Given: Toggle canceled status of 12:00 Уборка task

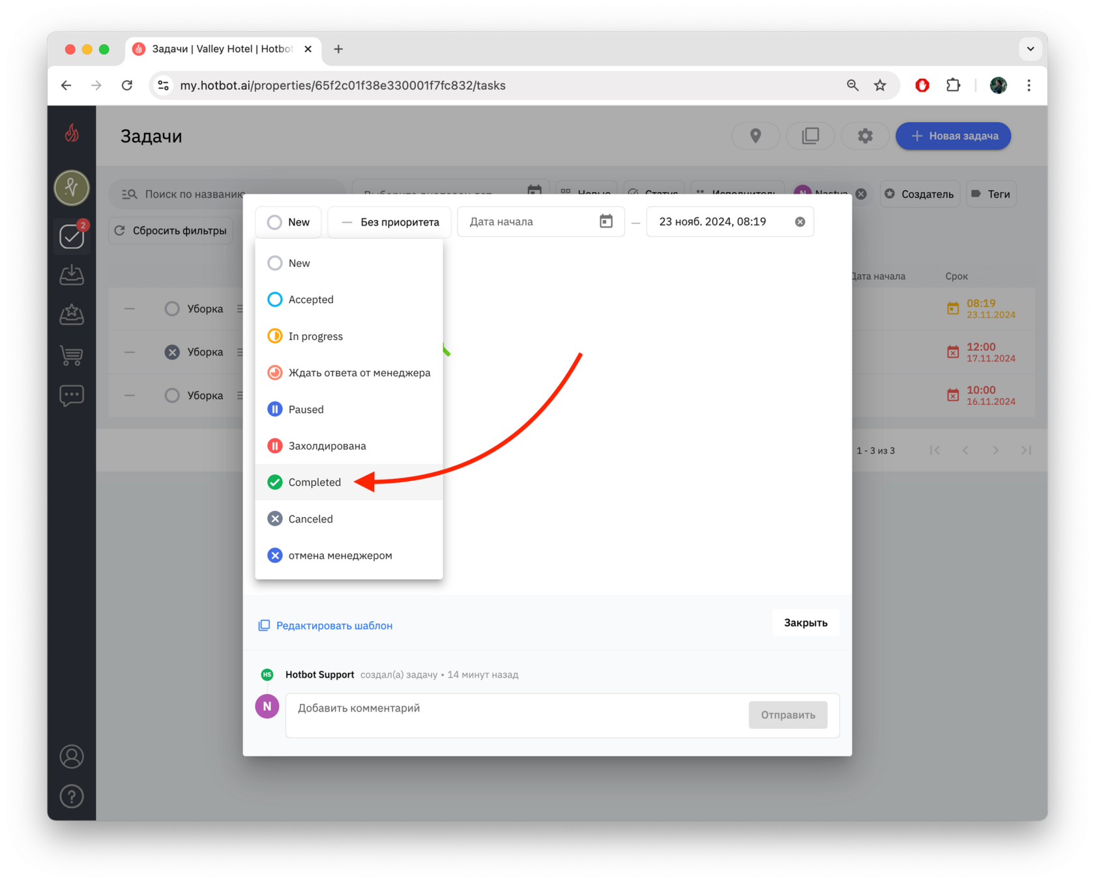Looking at the screenshot, I should (x=172, y=352).
